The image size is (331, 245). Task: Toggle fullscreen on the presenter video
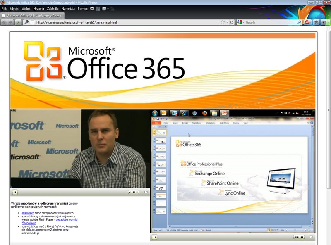point(146,192)
